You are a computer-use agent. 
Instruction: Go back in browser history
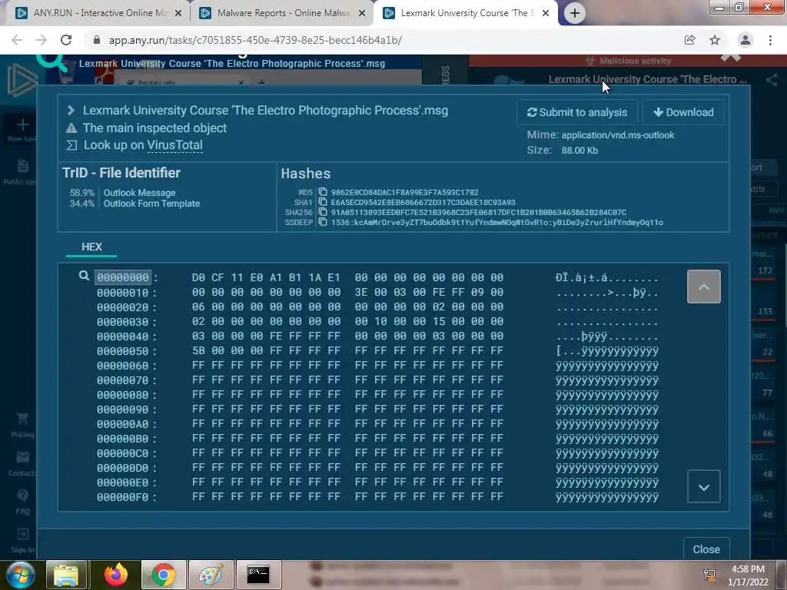17,40
